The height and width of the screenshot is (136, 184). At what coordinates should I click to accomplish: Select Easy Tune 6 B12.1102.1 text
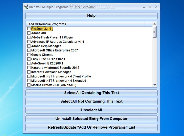pyautogui.click(x=48, y=59)
